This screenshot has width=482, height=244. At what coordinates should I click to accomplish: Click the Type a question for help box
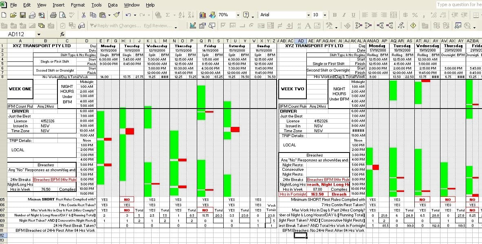pos(458,5)
